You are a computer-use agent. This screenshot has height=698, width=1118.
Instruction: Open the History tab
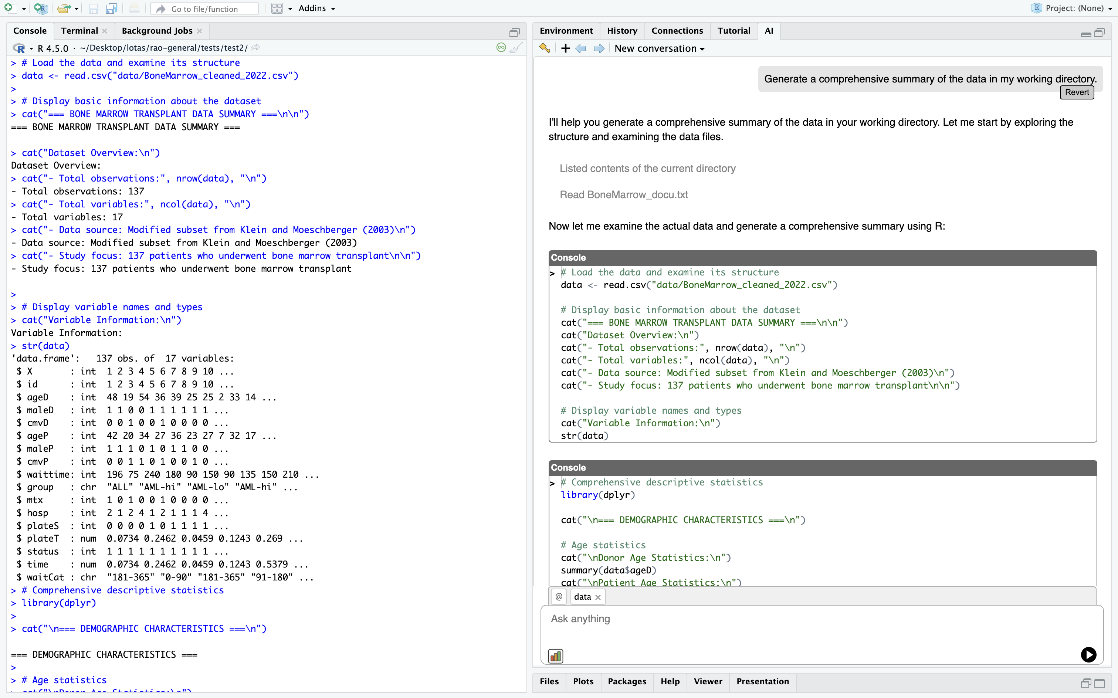(x=622, y=30)
